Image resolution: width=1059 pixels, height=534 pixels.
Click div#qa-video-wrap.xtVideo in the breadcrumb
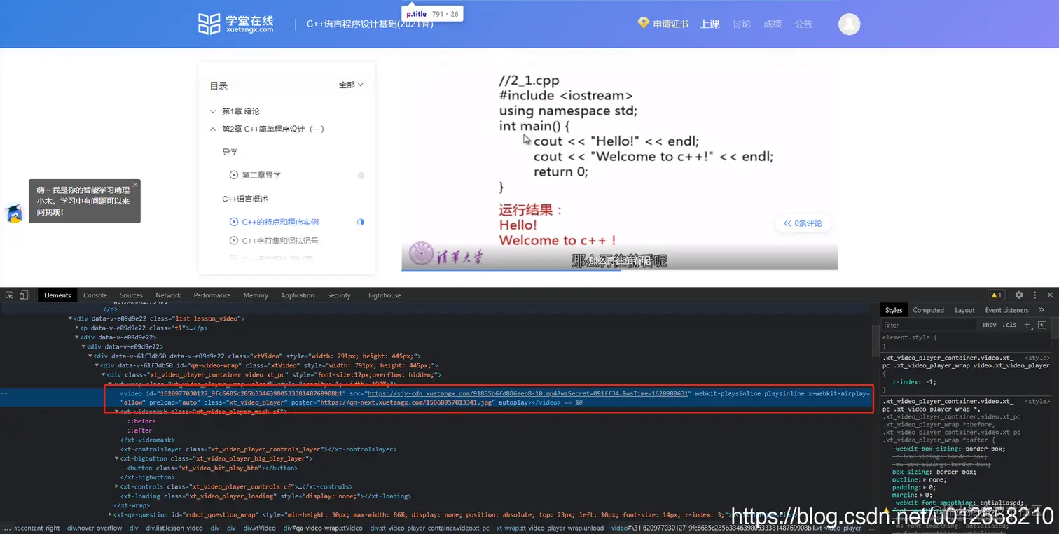point(323,528)
